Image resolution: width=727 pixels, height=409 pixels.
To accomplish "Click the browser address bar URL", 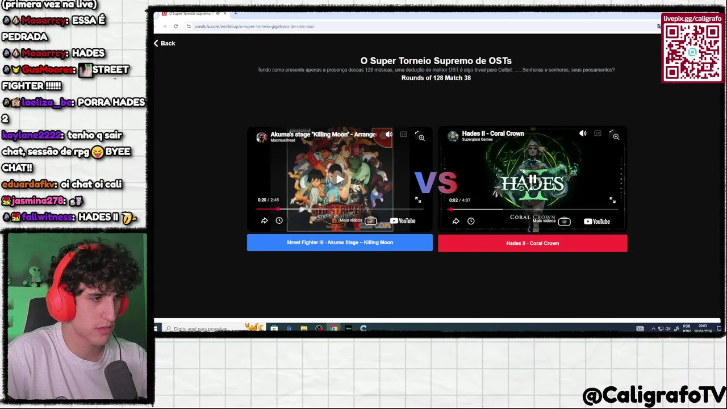I will tap(254, 26).
